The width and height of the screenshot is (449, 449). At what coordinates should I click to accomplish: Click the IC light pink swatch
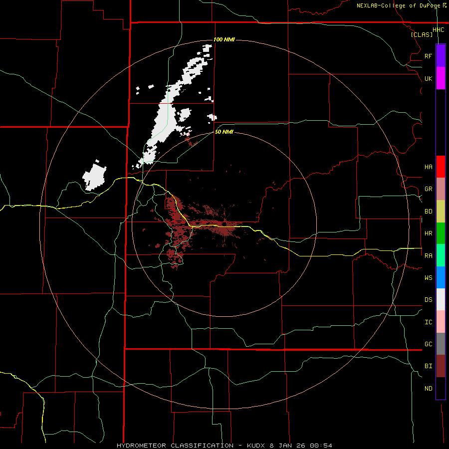point(441,322)
